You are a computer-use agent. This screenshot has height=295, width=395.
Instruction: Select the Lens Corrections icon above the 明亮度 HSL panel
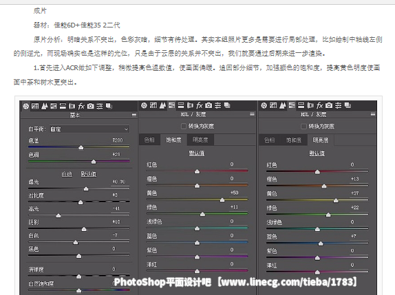pos(310,105)
